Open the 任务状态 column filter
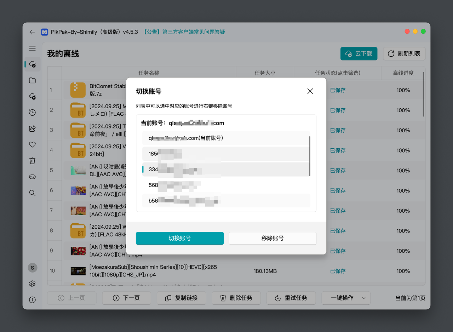 tap(337, 73)
